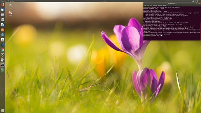Open the Help question-mark dock icon
This screenshot has height=113, width=201.
3,35
